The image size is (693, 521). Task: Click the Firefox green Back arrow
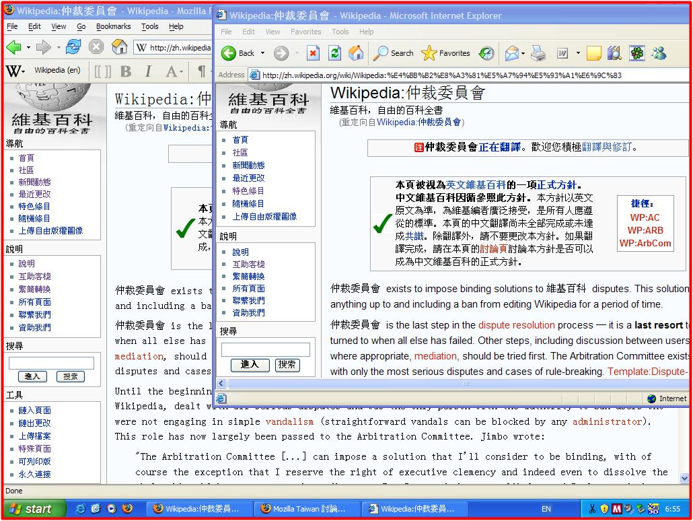[x=13, y=47]
